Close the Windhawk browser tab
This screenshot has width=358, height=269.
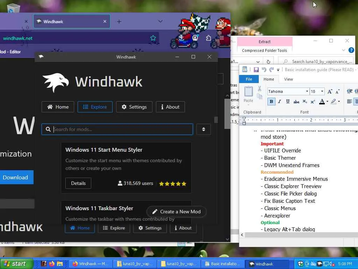(x=105, y=21)
